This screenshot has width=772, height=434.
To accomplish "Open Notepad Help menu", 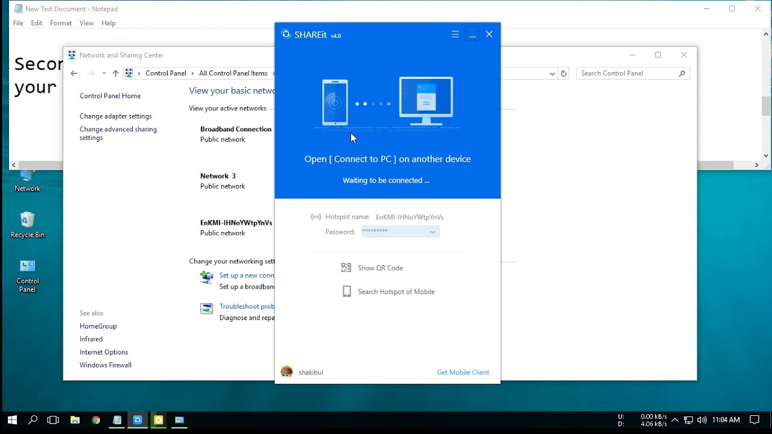I will 109,23.
